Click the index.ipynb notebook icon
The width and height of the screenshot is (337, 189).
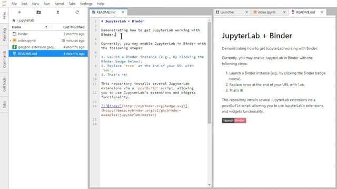tap(14, 40)
